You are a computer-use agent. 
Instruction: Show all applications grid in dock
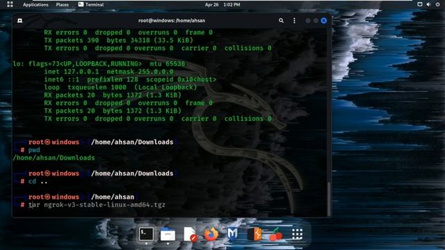tap(298, 234)
